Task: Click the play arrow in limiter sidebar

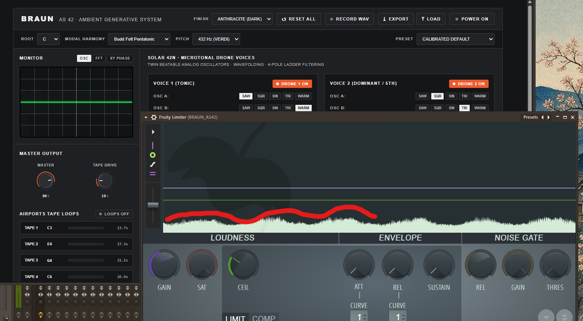Action: (x=153, y=132)
